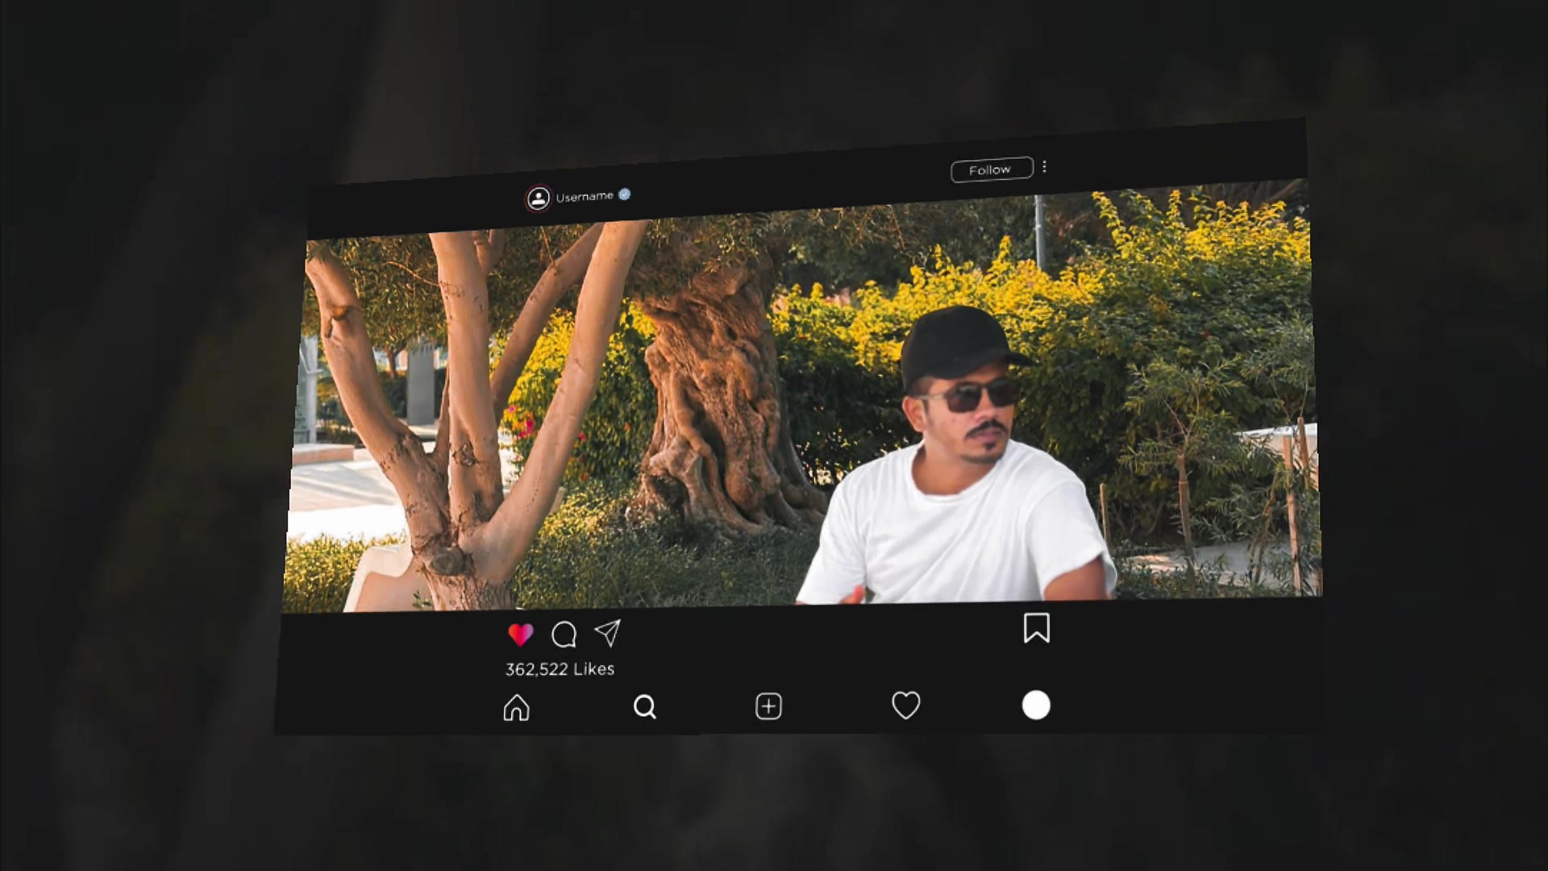The width and height of the screenshot is (1548, 871).
Task: Open the Username profile link
Action: (x=585, y=197)
